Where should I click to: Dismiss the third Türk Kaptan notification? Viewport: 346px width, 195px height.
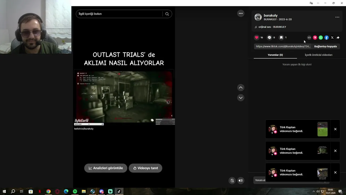click(335, 173)
